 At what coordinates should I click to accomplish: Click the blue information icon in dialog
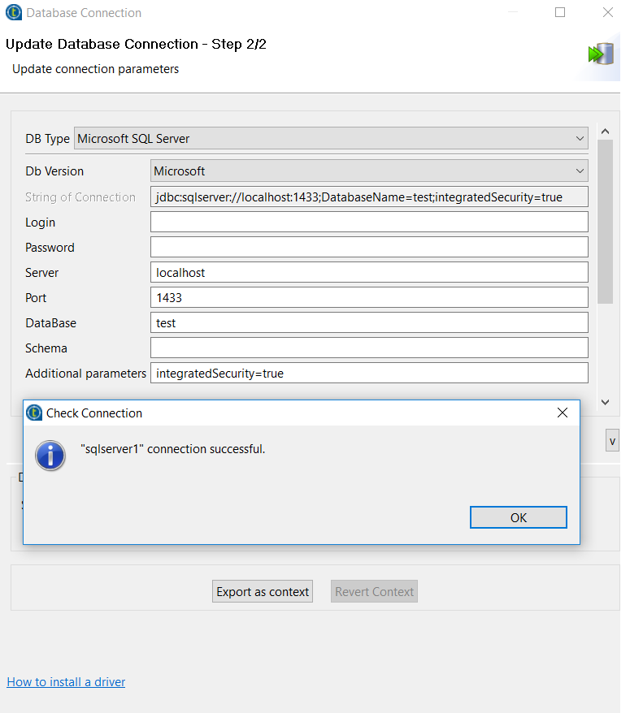[50, 456]
